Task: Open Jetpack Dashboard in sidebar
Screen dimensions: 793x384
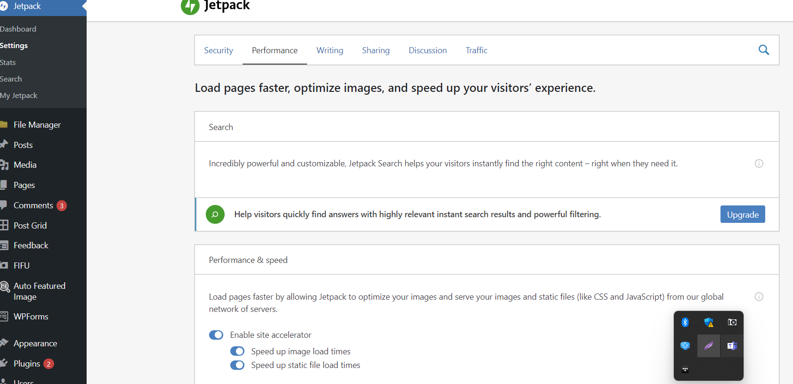Action: pos(18,29)
